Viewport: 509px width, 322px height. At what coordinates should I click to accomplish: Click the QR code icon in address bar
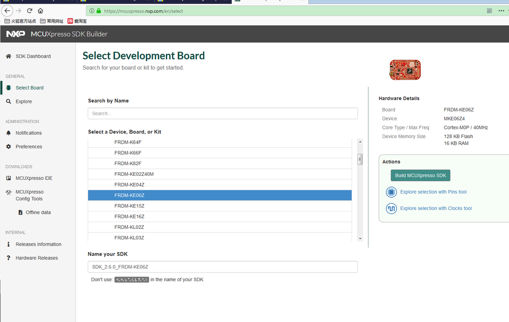click(490, 11)
